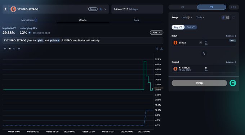Click the Output Balance: 0 text
Image resolution: width=245 pixels, height=135 pixels.
coord(231,62)
